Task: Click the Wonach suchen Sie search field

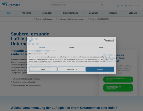Action: coord(77,5)
